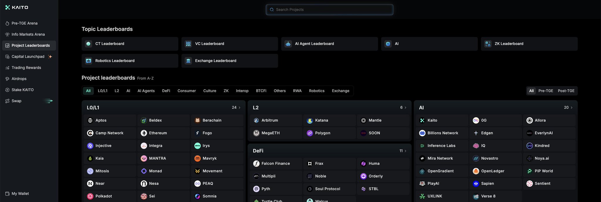
Task: Select the AI Agents category tab
Action: [146, 91]
